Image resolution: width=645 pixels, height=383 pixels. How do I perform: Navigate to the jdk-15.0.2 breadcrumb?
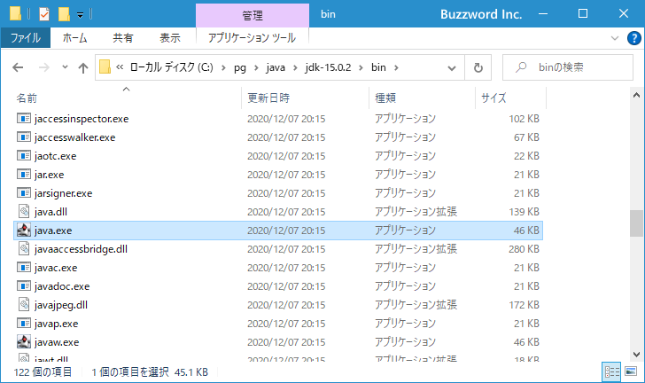click(x=328, y=67)
